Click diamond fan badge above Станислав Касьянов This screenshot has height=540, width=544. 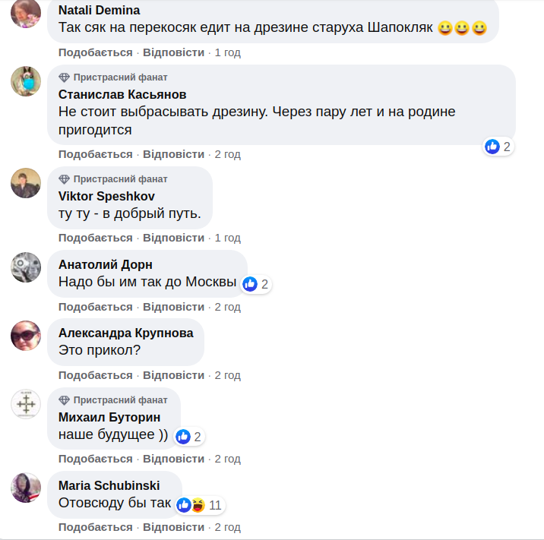click(x=64, y=77)
